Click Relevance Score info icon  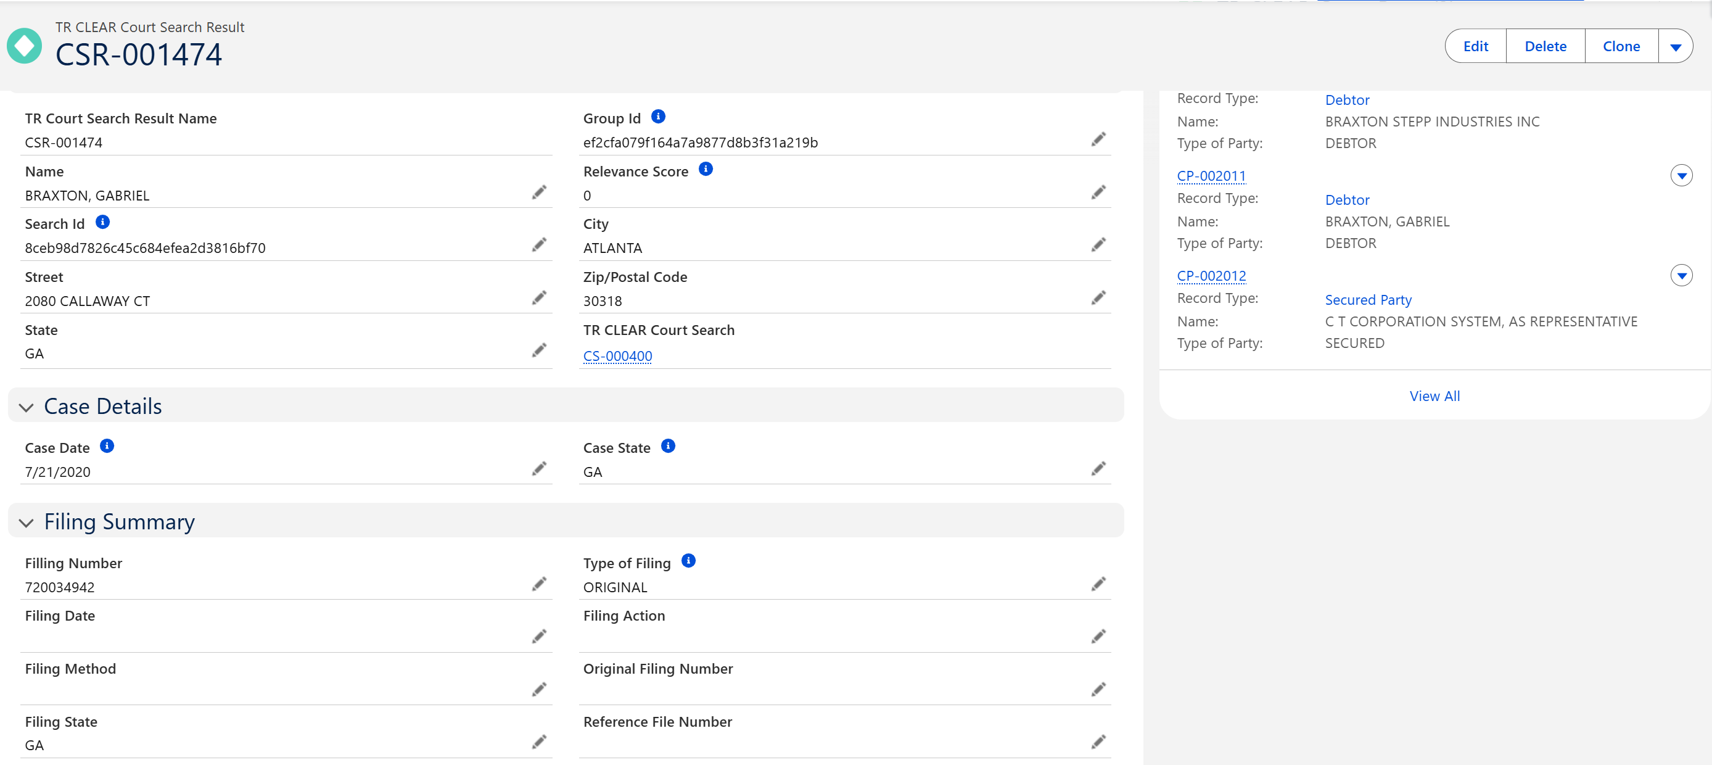tap(706, 169)
